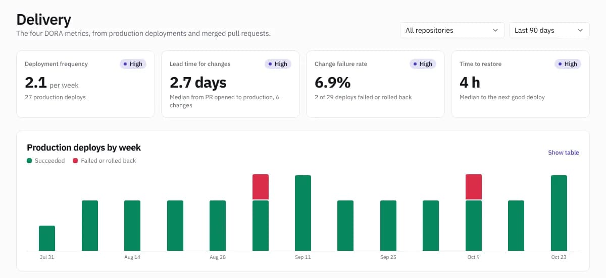606x278 pixels.
Task: Click the '2 of 29 deploys failed' text
Action: coord(363,97)
